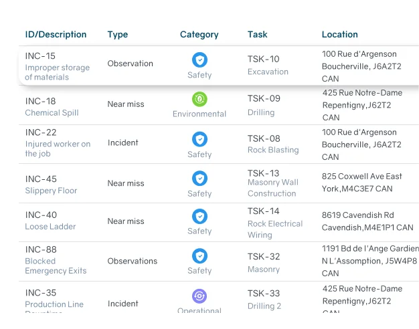Click the 825 Coxwell Ave East location
This screenshot has width=419, height=329.
(x=361, y=182)
